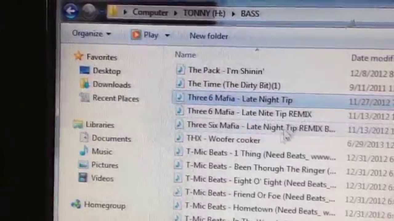Click BASS in the address bar path
This screenshot has width=394, height=221.
pyautogui.click(x=250, y=14)
